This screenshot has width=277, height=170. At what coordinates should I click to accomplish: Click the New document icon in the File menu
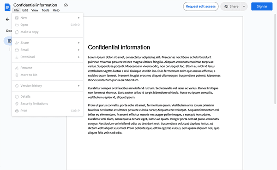[x=17, y=18]
